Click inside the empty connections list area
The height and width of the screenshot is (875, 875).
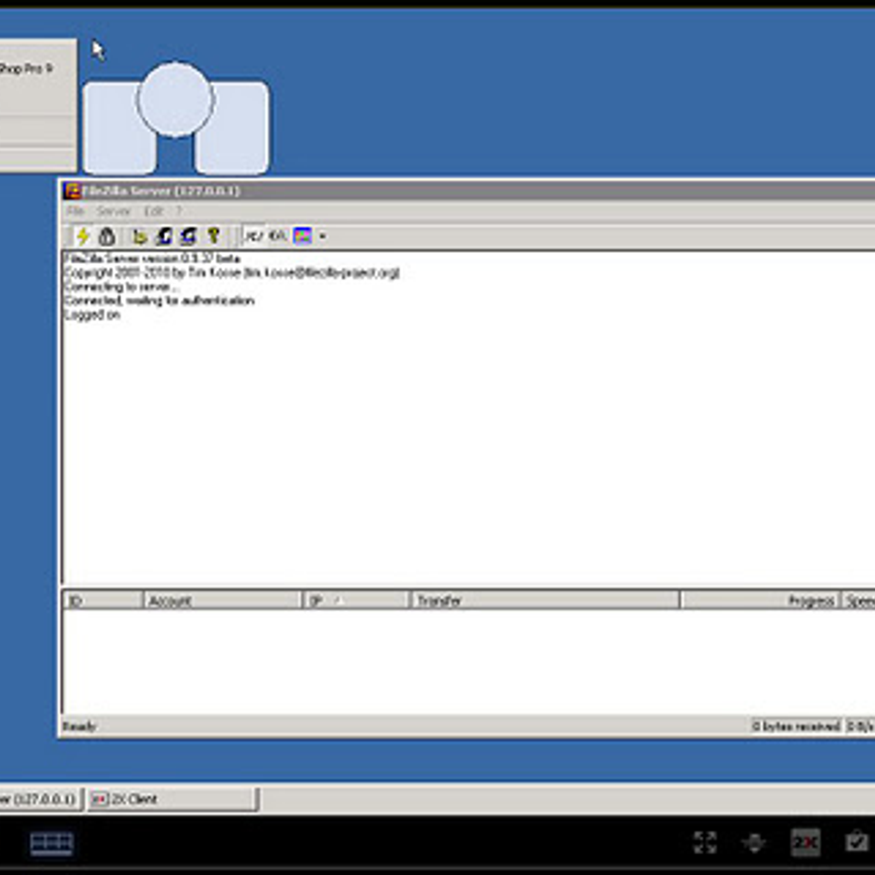point(470,661)
